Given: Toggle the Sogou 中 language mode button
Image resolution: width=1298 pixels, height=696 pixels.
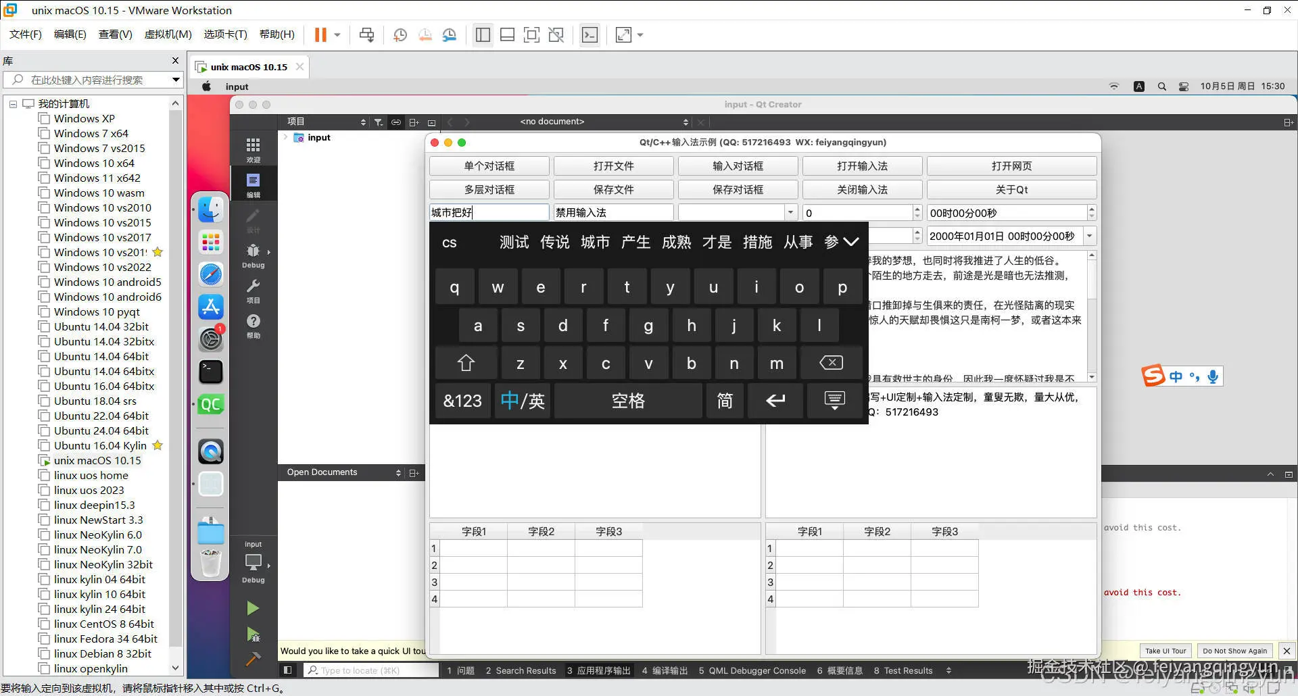Looking at the screenshot, I should [x=1176, y=377].
